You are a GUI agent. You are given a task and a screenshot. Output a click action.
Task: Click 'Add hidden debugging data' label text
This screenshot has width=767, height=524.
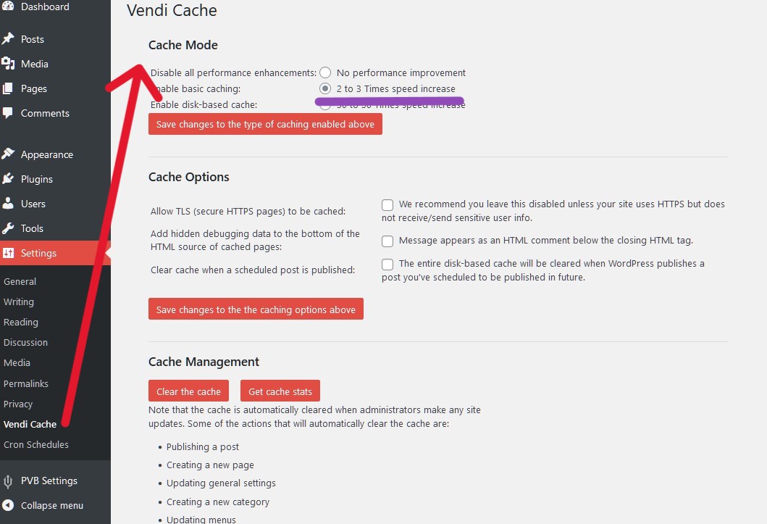256,240
